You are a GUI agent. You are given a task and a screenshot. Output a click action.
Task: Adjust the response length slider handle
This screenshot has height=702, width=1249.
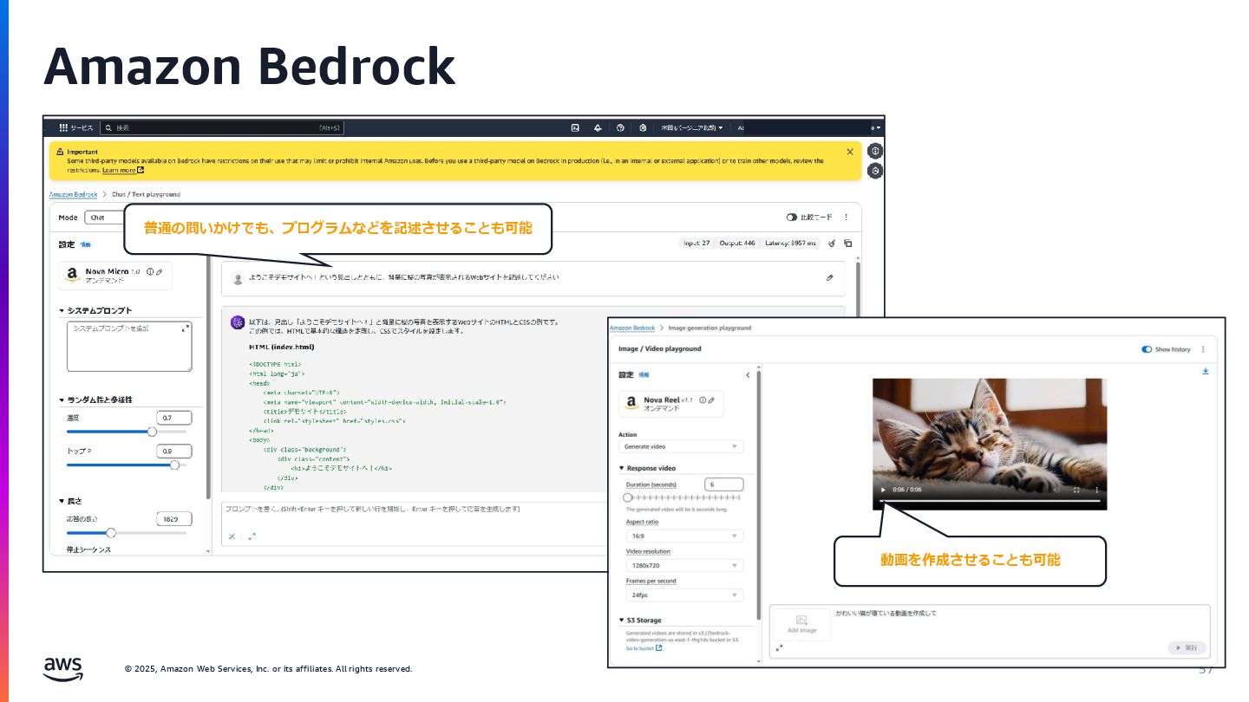pos(110,533)
